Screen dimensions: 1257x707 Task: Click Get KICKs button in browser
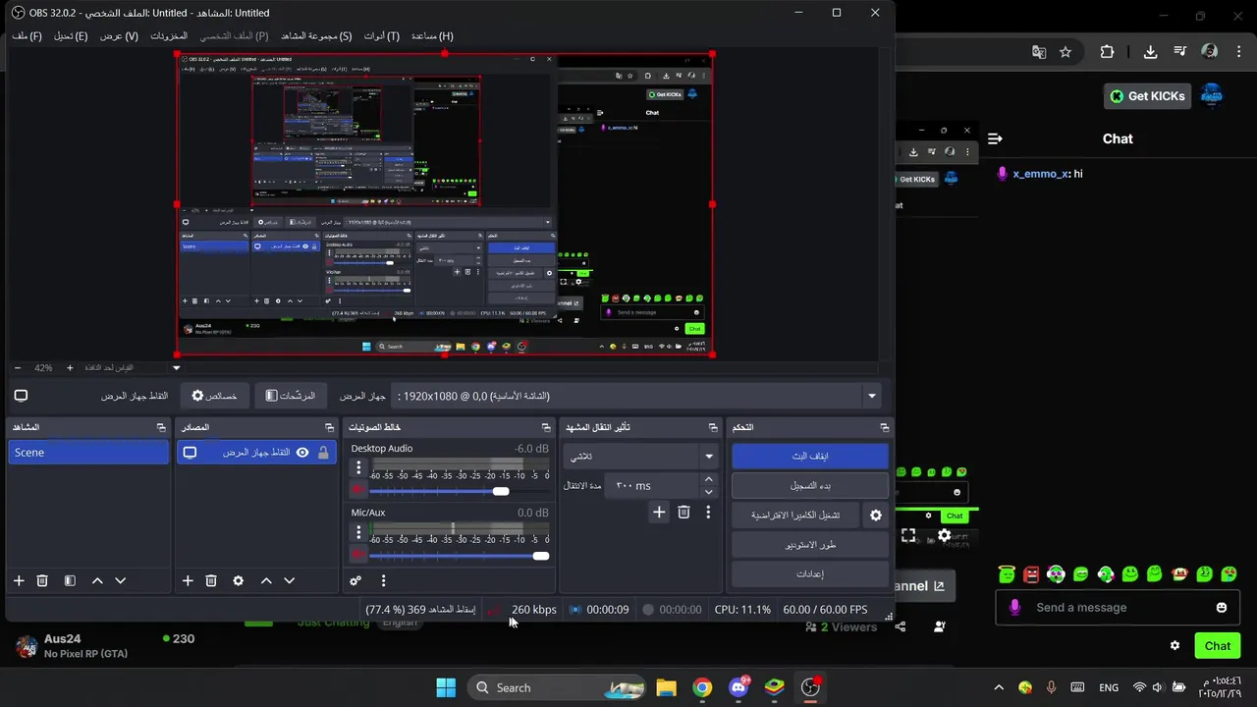pyautogui.click(x=1147, y=96)
